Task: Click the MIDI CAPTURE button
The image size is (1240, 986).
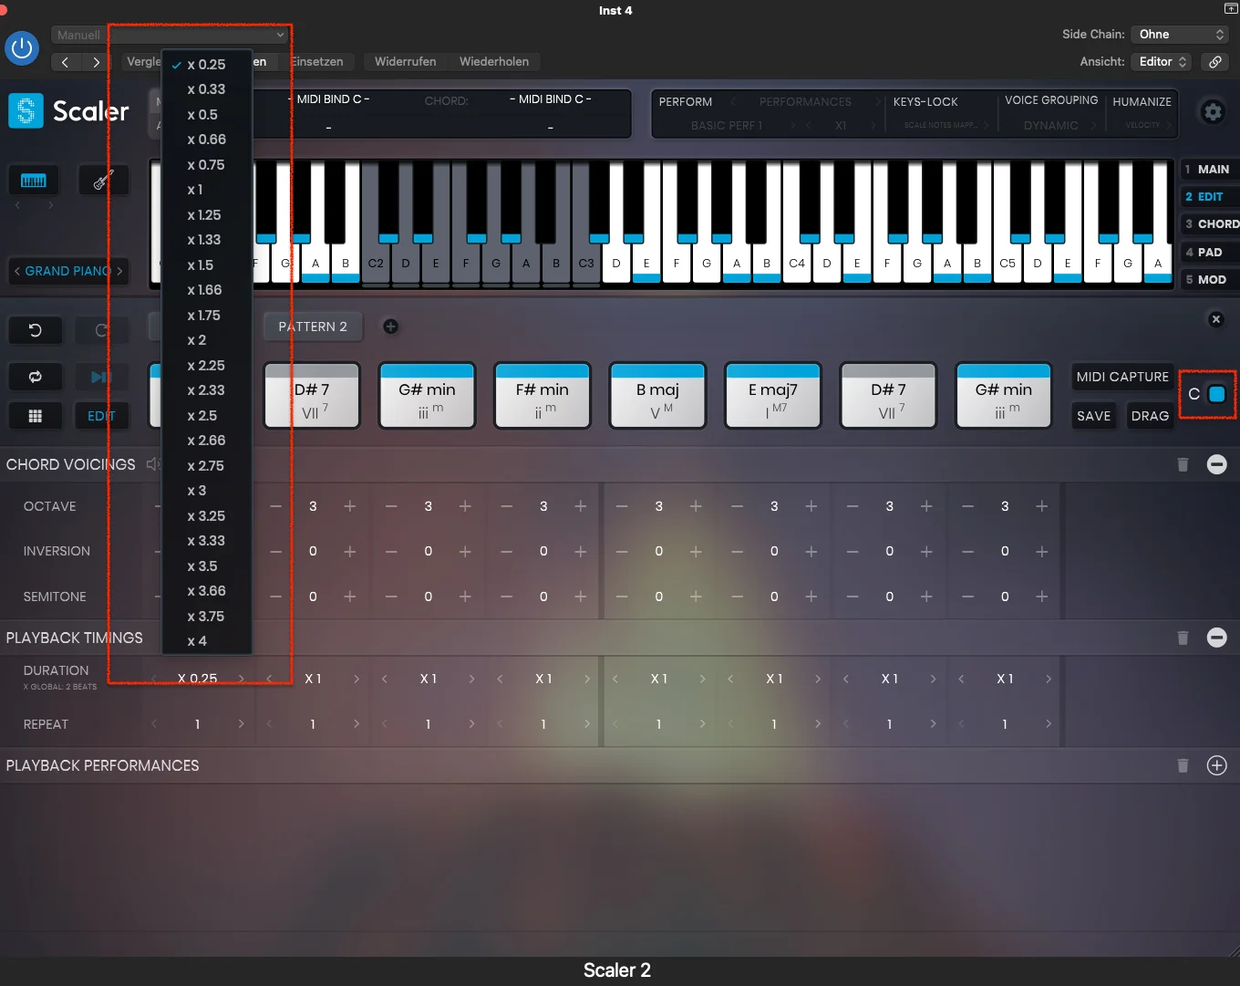Action: [1122, 377]
